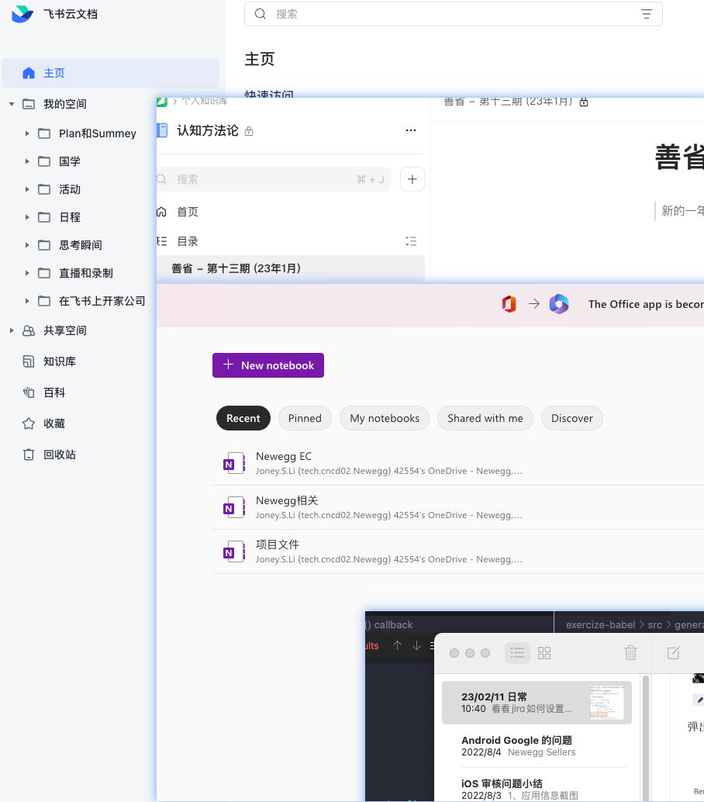Open 首页 in the knowledge base
704x802 pixels.
pos(187,212)
